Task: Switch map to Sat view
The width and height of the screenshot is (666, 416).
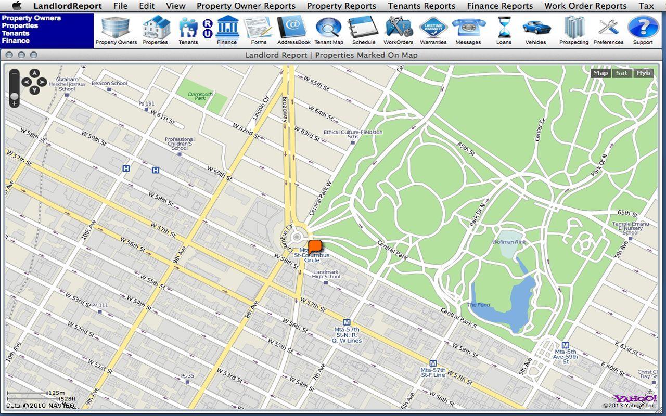Action: [x=622, y=73]
